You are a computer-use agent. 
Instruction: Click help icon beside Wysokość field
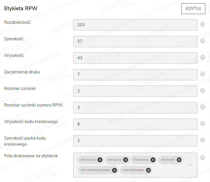pos(203,57)
